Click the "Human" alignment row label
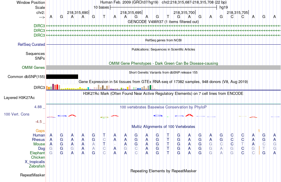 coord(39,135)
